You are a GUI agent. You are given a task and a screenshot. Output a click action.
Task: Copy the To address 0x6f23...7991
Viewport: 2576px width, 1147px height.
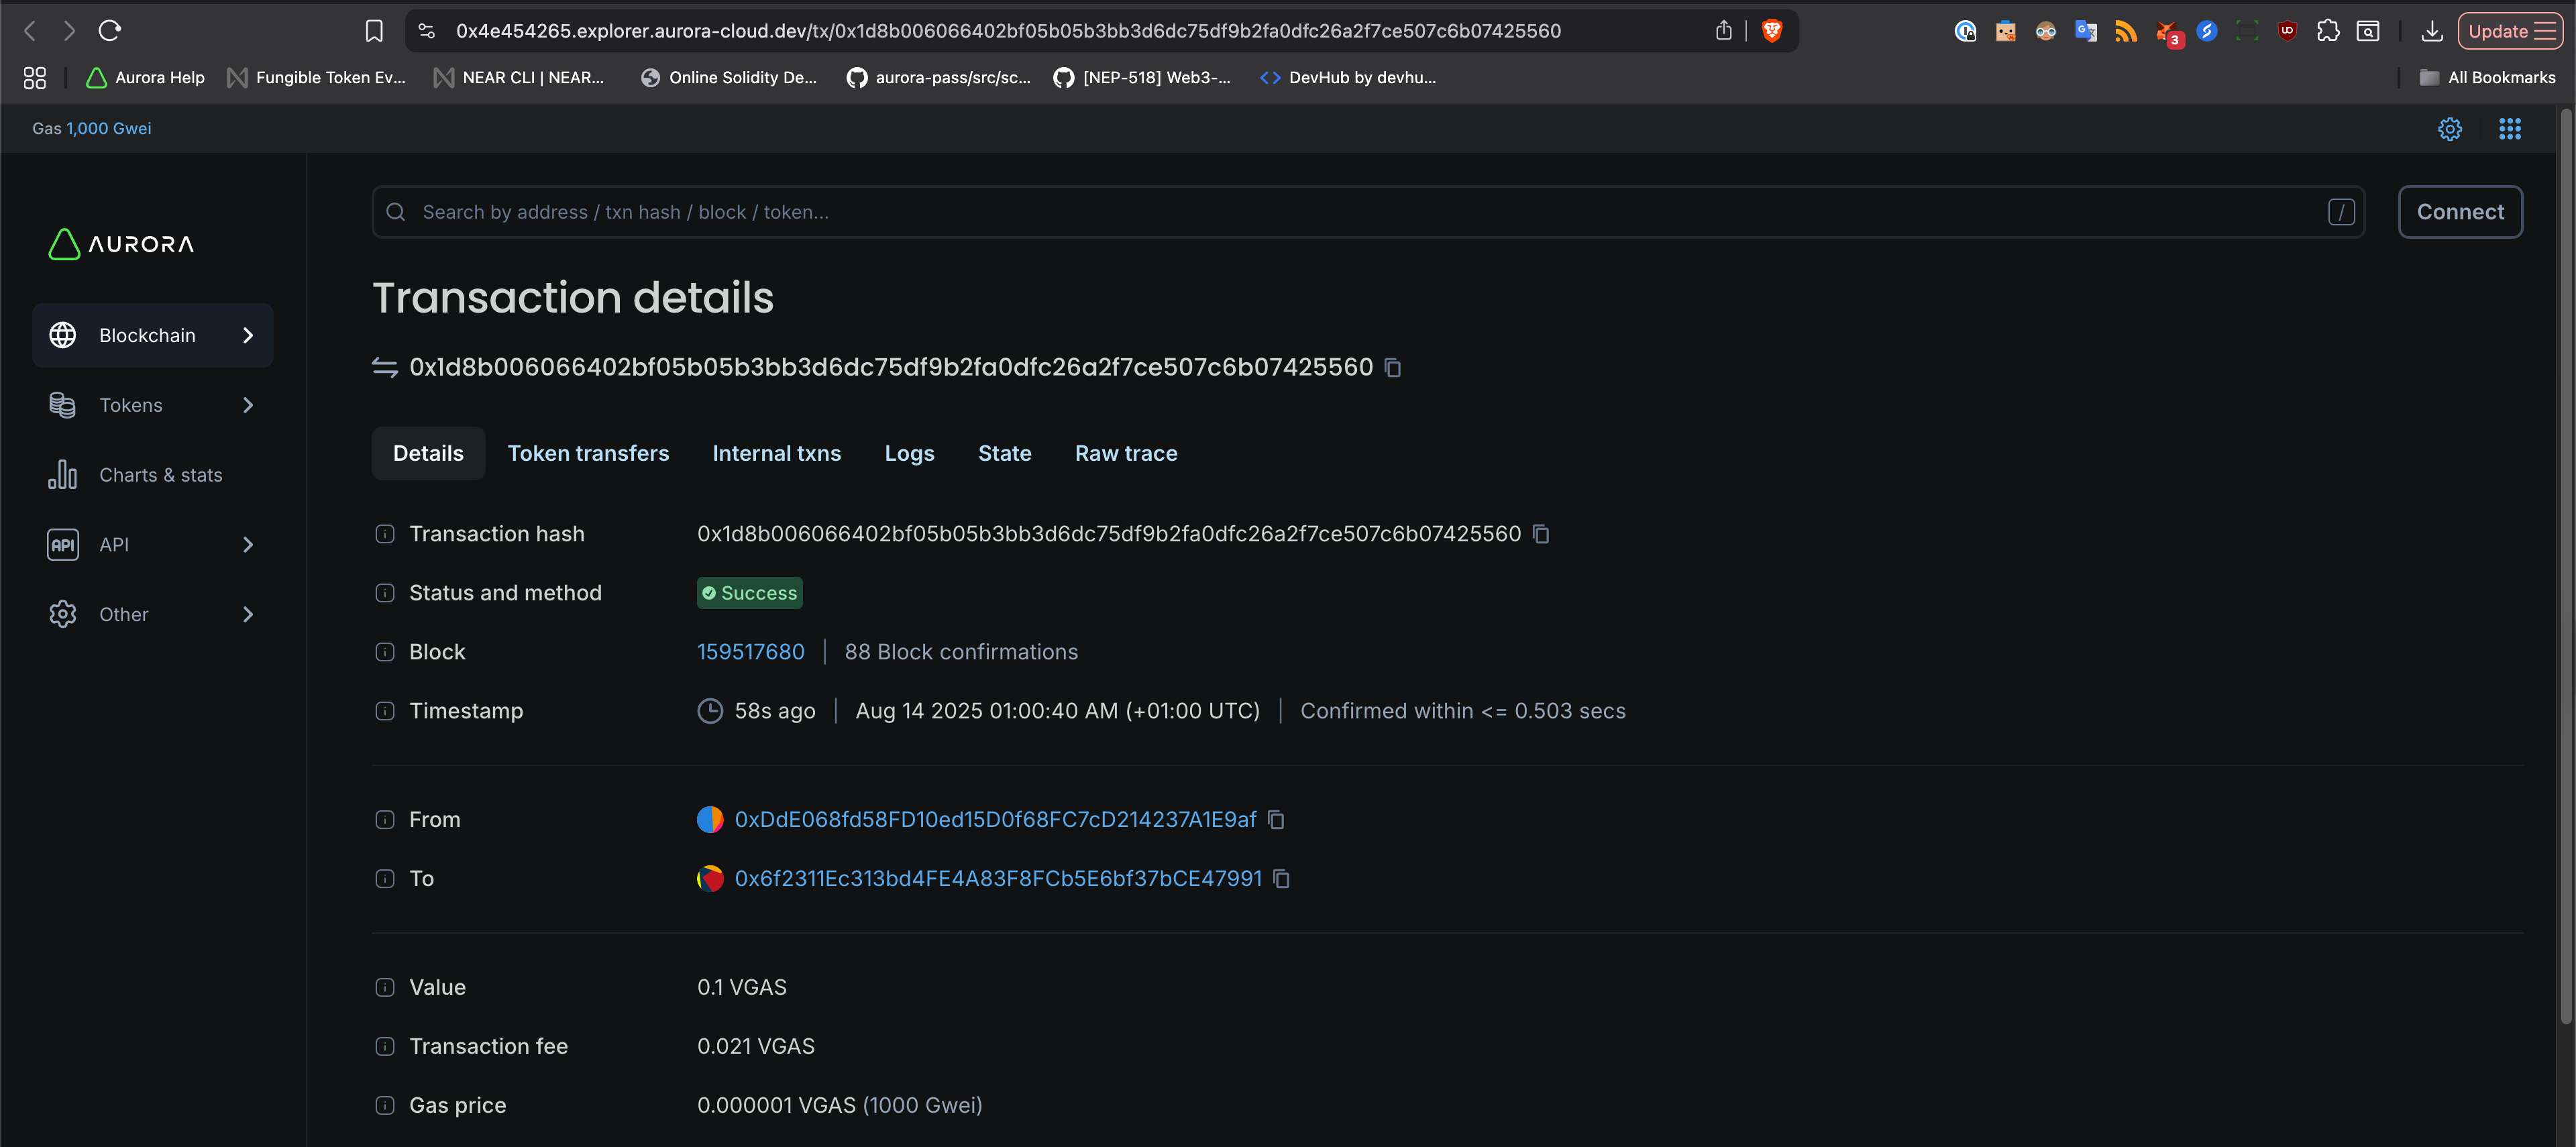(1282, 879)
